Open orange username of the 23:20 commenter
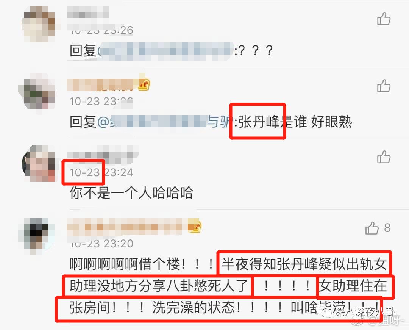Viewport: 409px width, 330px height. point(128,226)
